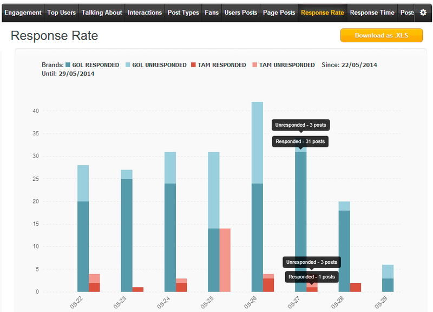
Task: Select the Page Posts tab
Action: [x=279, y=12]
